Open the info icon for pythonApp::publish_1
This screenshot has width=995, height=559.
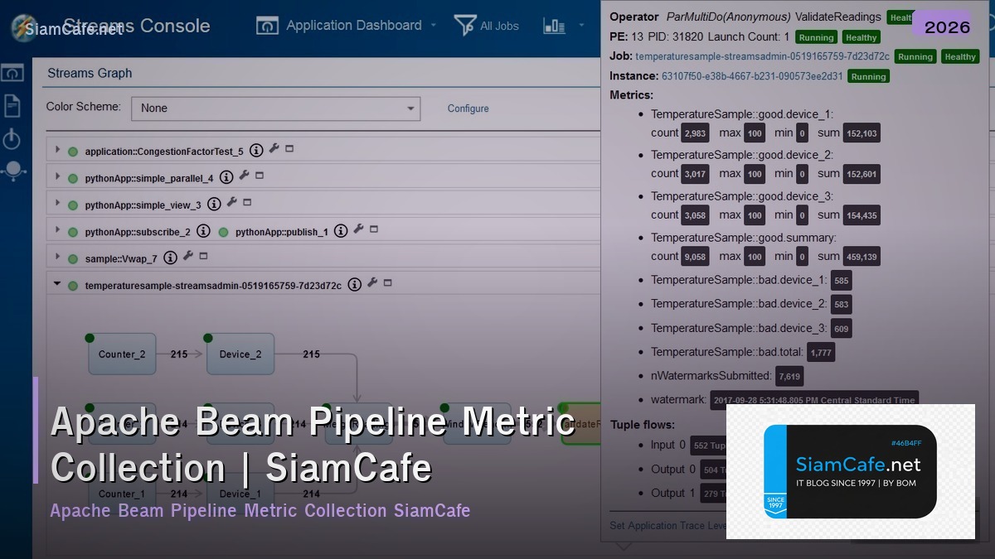pyautogui.click(x=340, y=232)
